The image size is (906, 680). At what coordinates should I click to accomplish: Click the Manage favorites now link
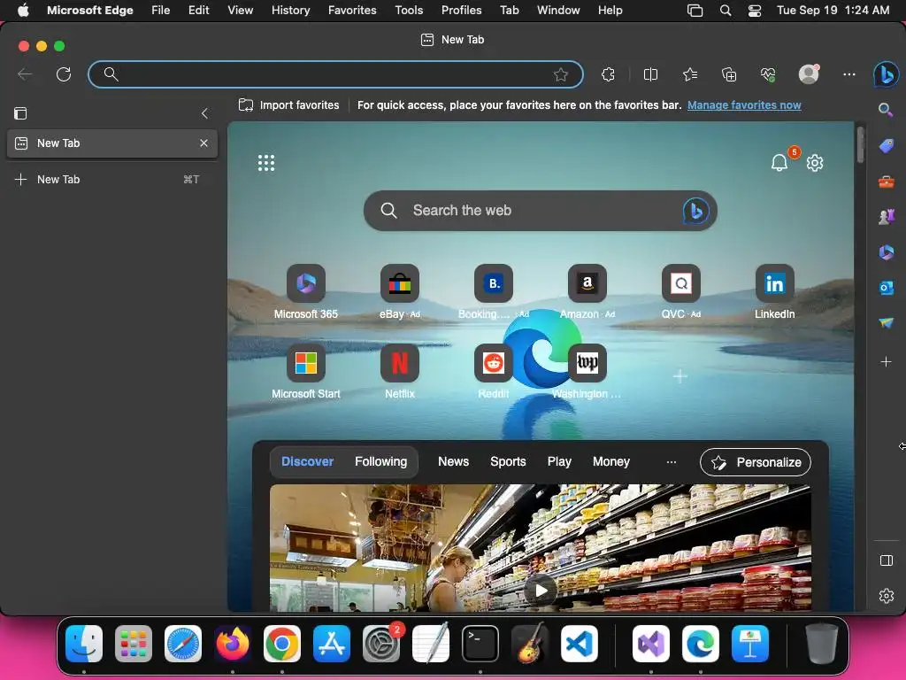744,105
